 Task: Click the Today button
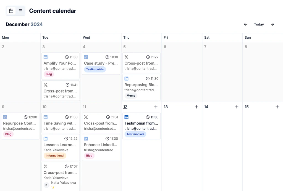pos(259,24)
